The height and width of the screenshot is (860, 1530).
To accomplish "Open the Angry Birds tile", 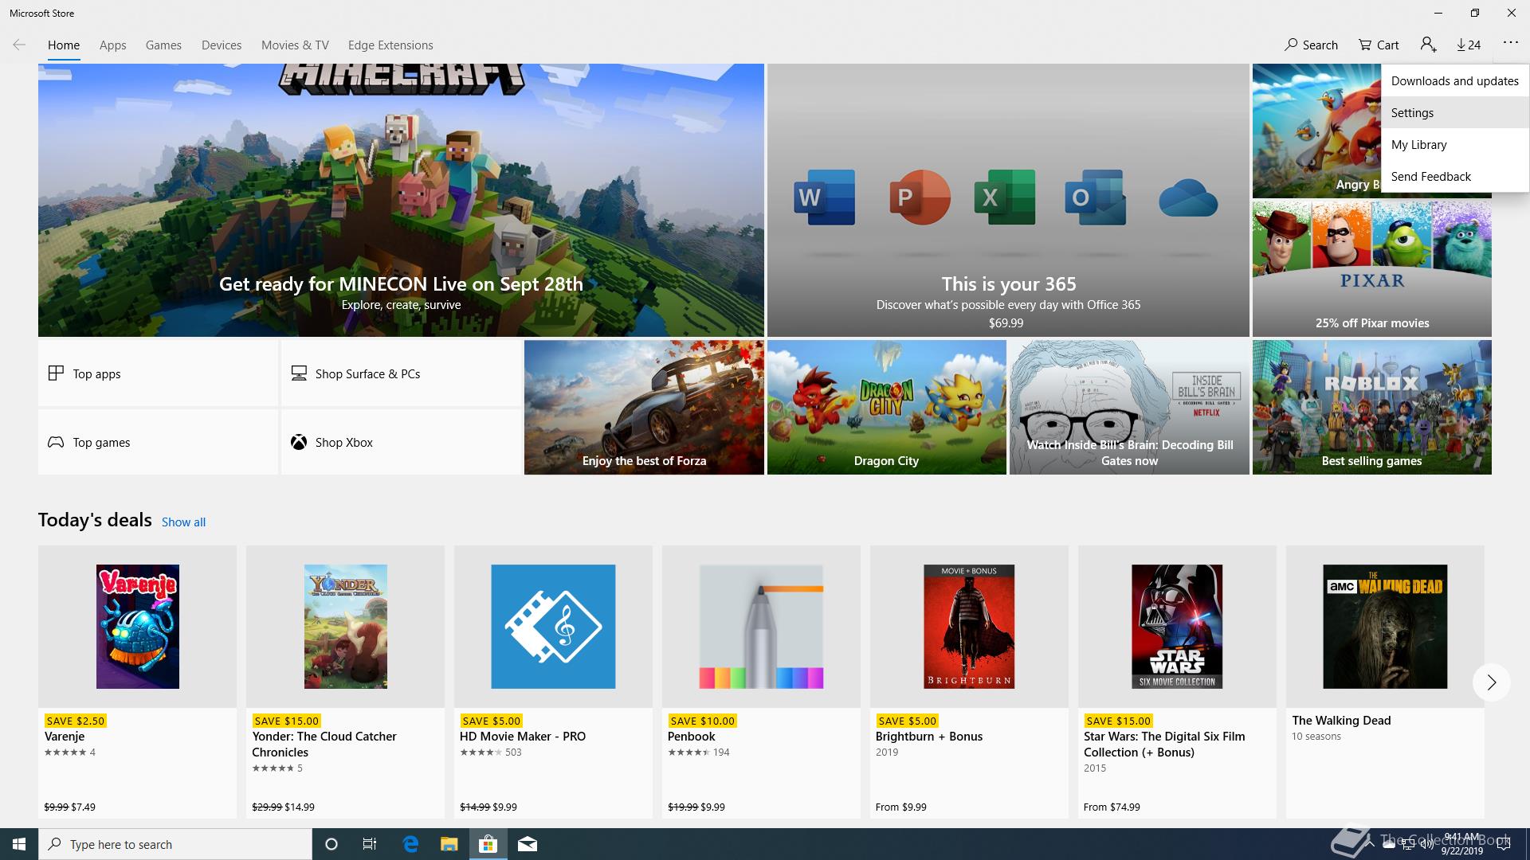I will 1316,131.
